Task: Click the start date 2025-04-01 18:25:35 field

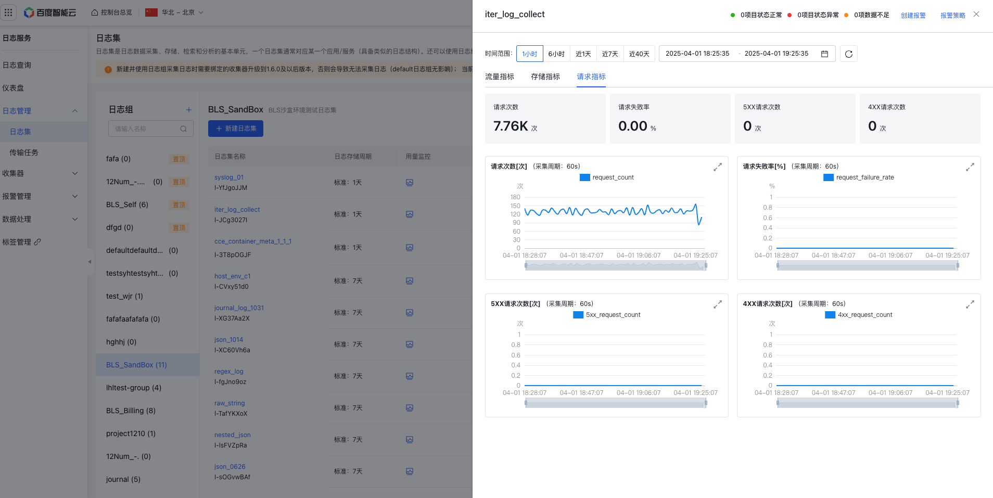Action: pos(697,54)
